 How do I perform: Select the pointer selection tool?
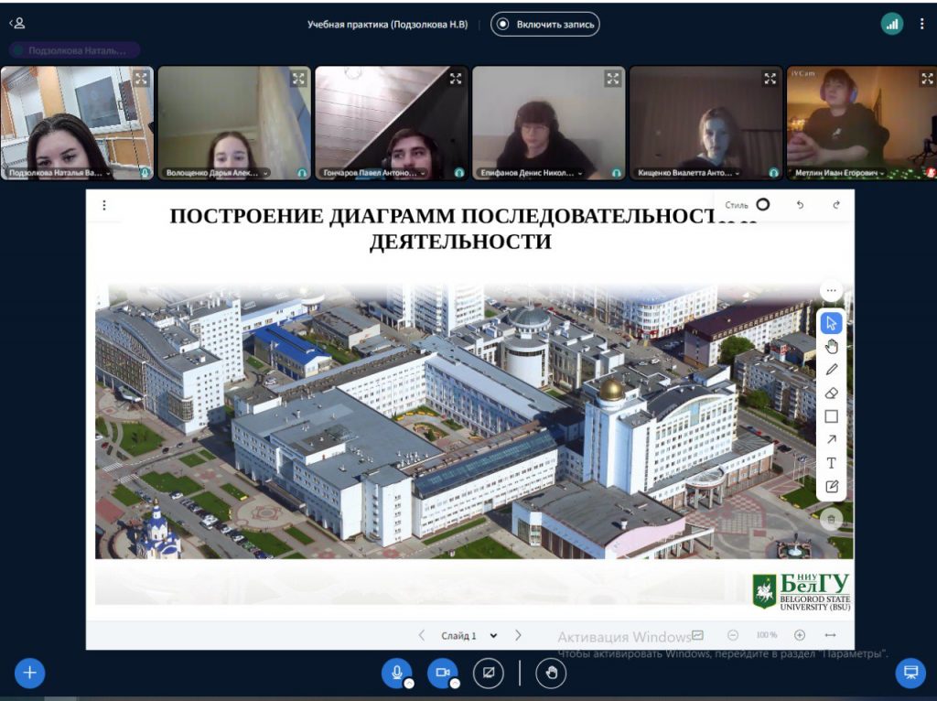coord(831,323)
